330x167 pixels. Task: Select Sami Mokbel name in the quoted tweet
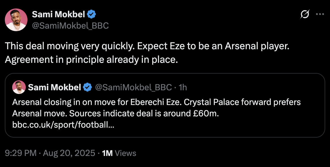(54, 87)
